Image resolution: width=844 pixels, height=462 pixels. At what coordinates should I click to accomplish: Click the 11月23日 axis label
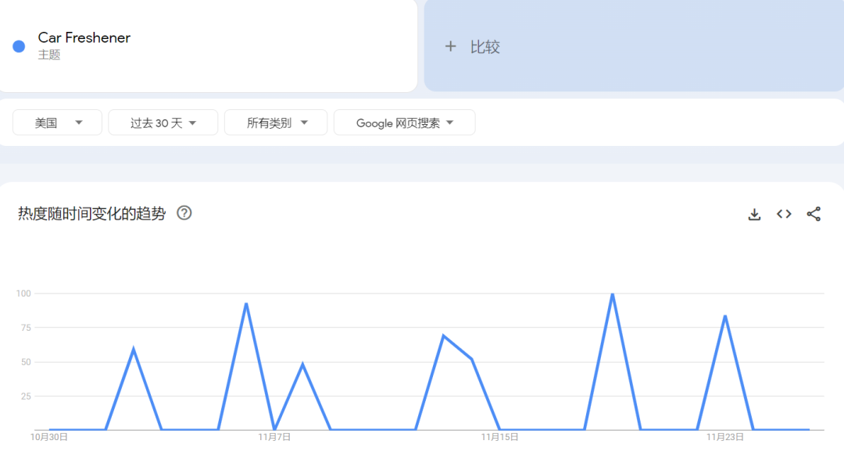pos(725,437)
